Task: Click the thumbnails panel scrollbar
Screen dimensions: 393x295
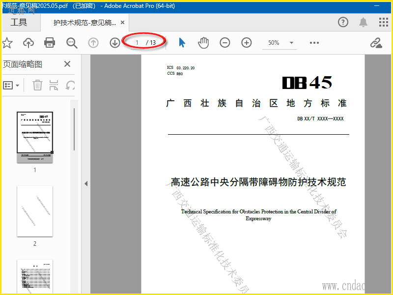Action: tap(74, 129)
